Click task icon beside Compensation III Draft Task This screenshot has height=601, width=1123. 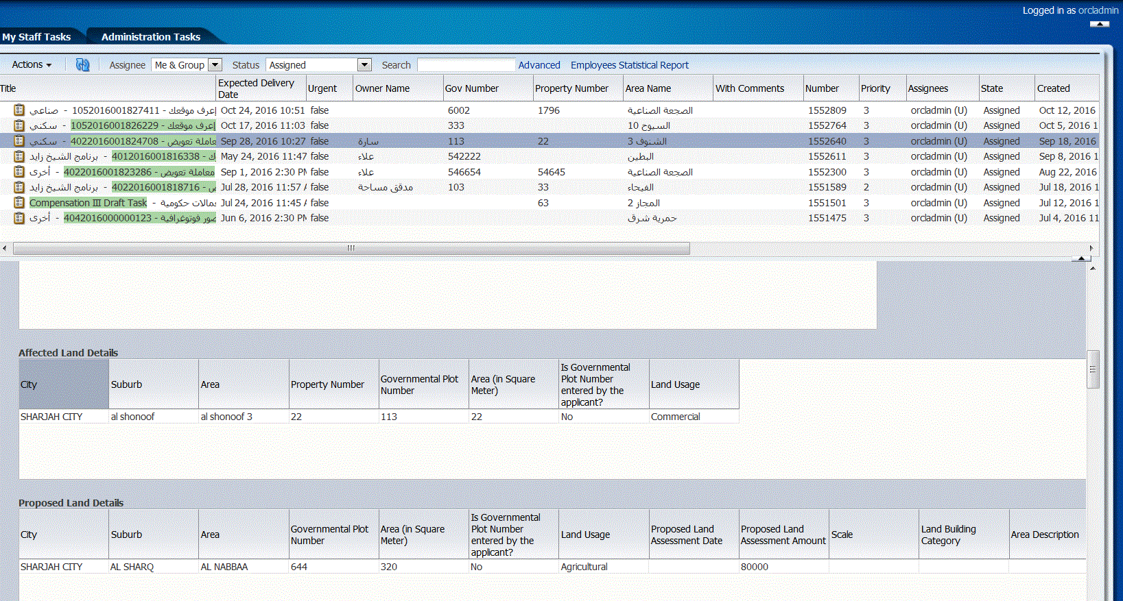tap(19, 203)
